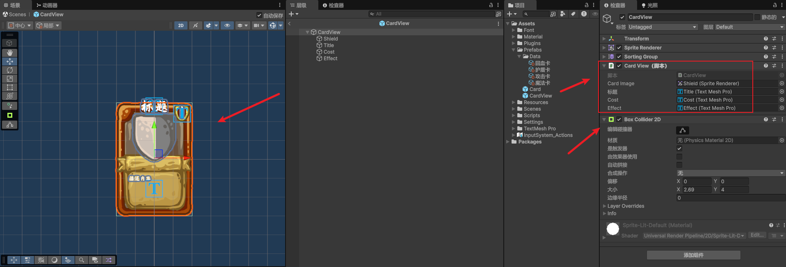
Task: Select the Effect object in Hierarchy
Action: [x=330, y=59]
